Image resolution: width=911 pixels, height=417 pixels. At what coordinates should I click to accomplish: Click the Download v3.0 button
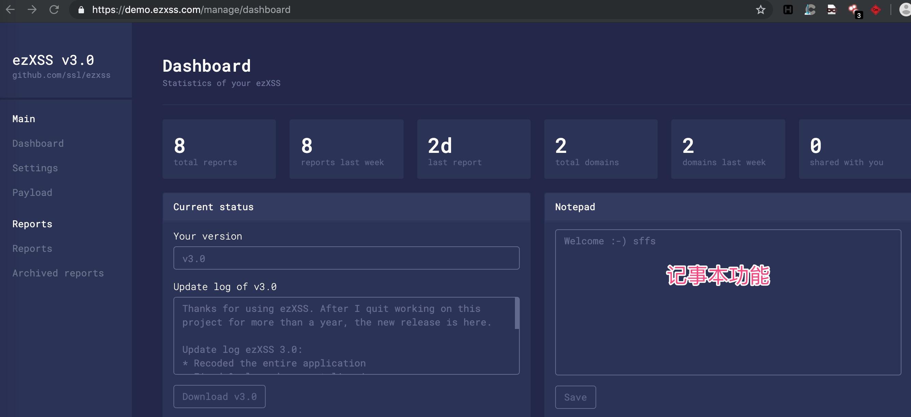click(x=219, y=397)
